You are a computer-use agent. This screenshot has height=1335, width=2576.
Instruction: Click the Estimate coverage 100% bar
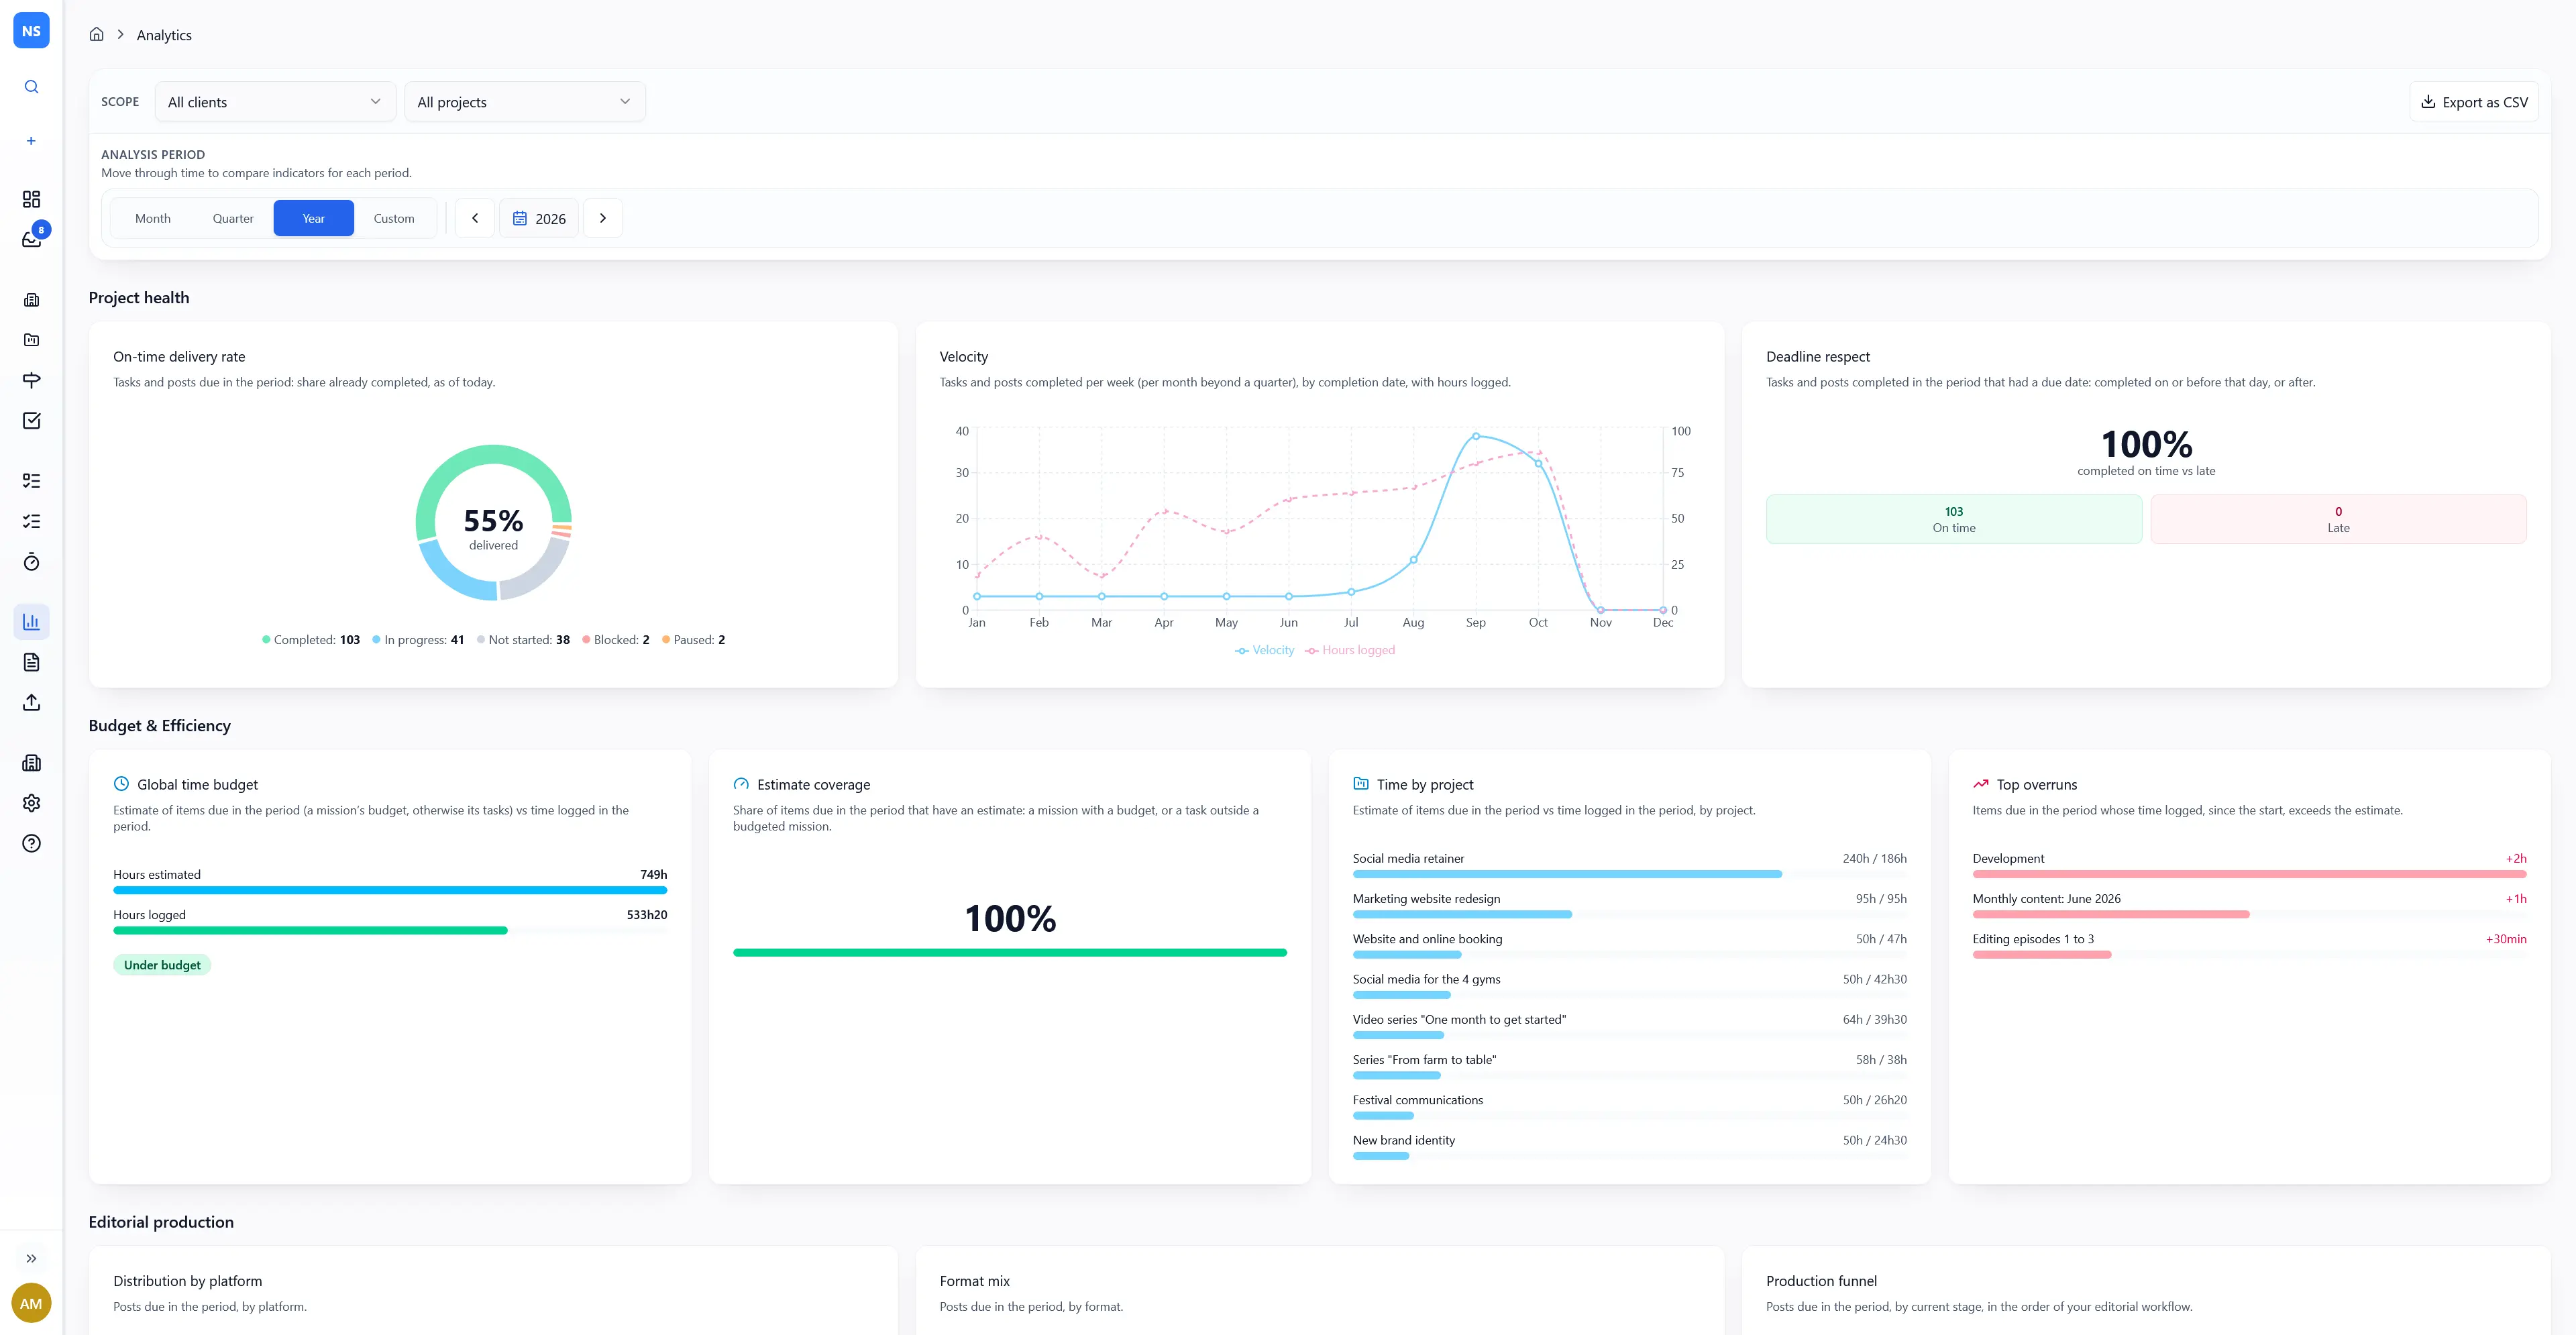[1010, 953]
